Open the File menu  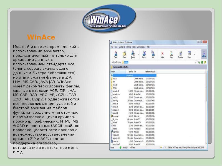click(x=112, y=47)
